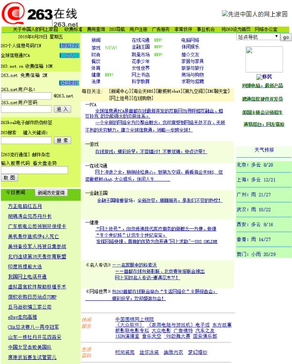This screenshot has height=364, width=292.
Task: Open the 站点导航 dropdown
Action: pyautogui.click(x=257, y=37)
